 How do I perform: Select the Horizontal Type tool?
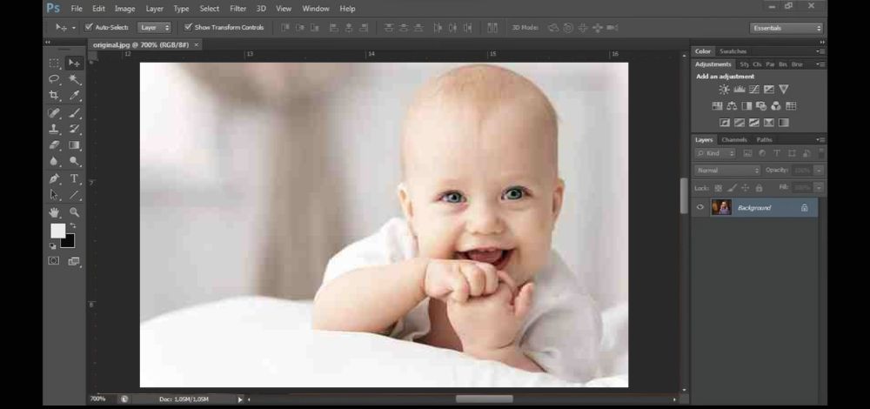pyautogui.click(x=74, y=178)
